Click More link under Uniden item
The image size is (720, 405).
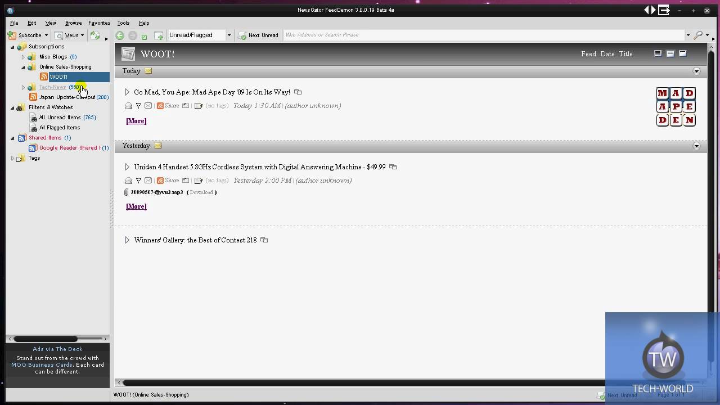[x=136, y=206]
